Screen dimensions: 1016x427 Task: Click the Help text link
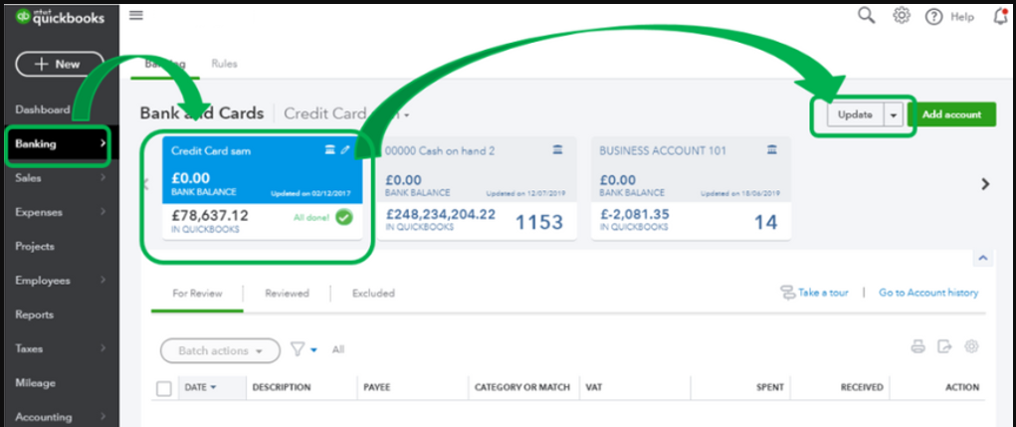(x=962, y=18)
